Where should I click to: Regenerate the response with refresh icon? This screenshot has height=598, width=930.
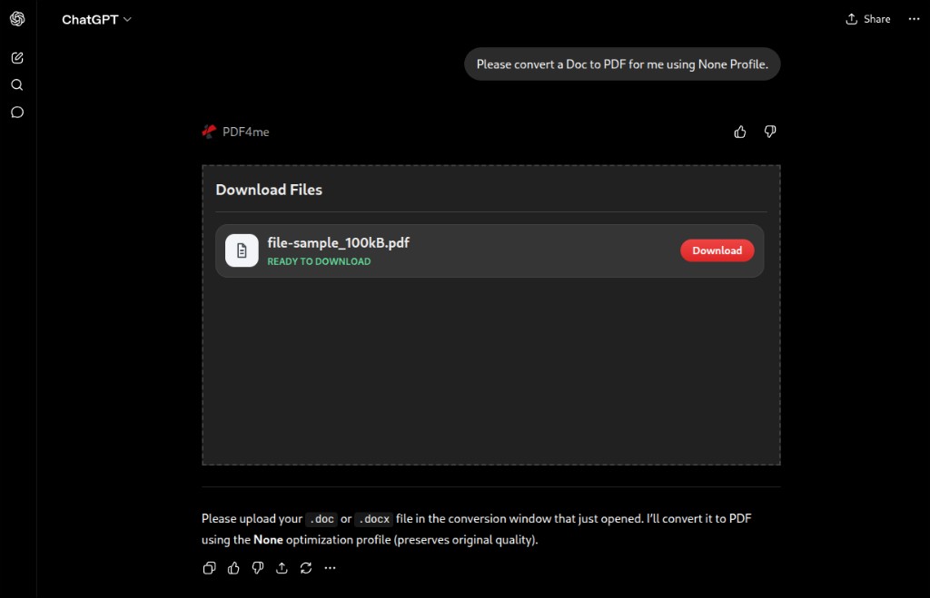tap(306, 568)
